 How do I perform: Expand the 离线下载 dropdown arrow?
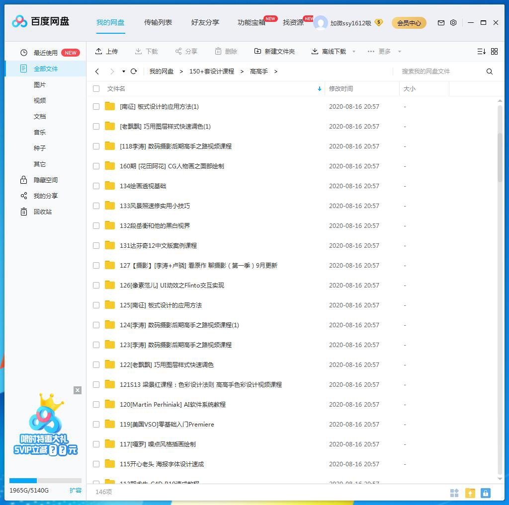(x=354, y=52)
